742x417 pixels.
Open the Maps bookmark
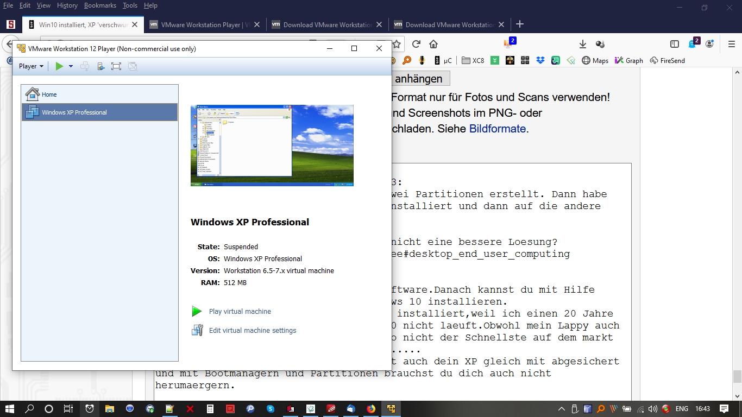(x=595, y=61)
